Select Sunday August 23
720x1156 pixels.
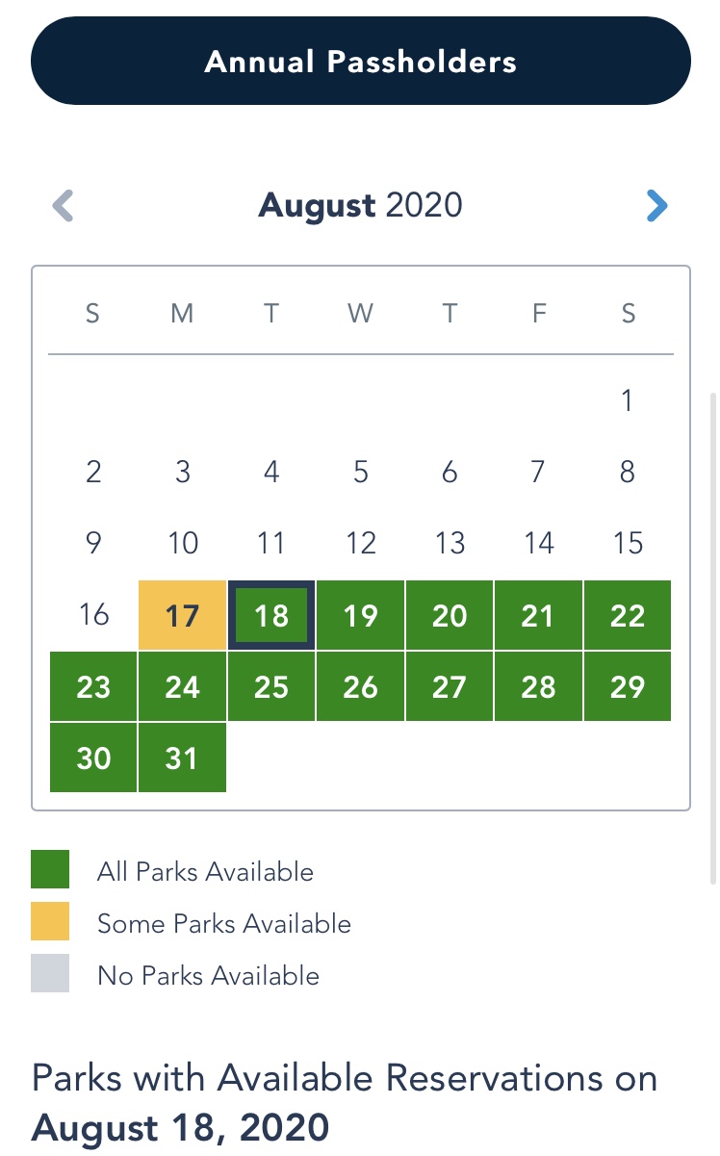[x=93, y=686]
